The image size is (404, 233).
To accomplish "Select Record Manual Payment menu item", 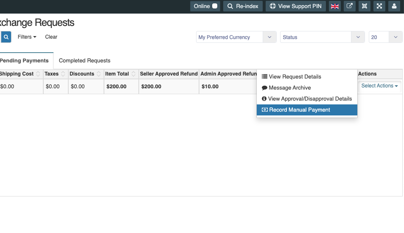I will 307,110.
